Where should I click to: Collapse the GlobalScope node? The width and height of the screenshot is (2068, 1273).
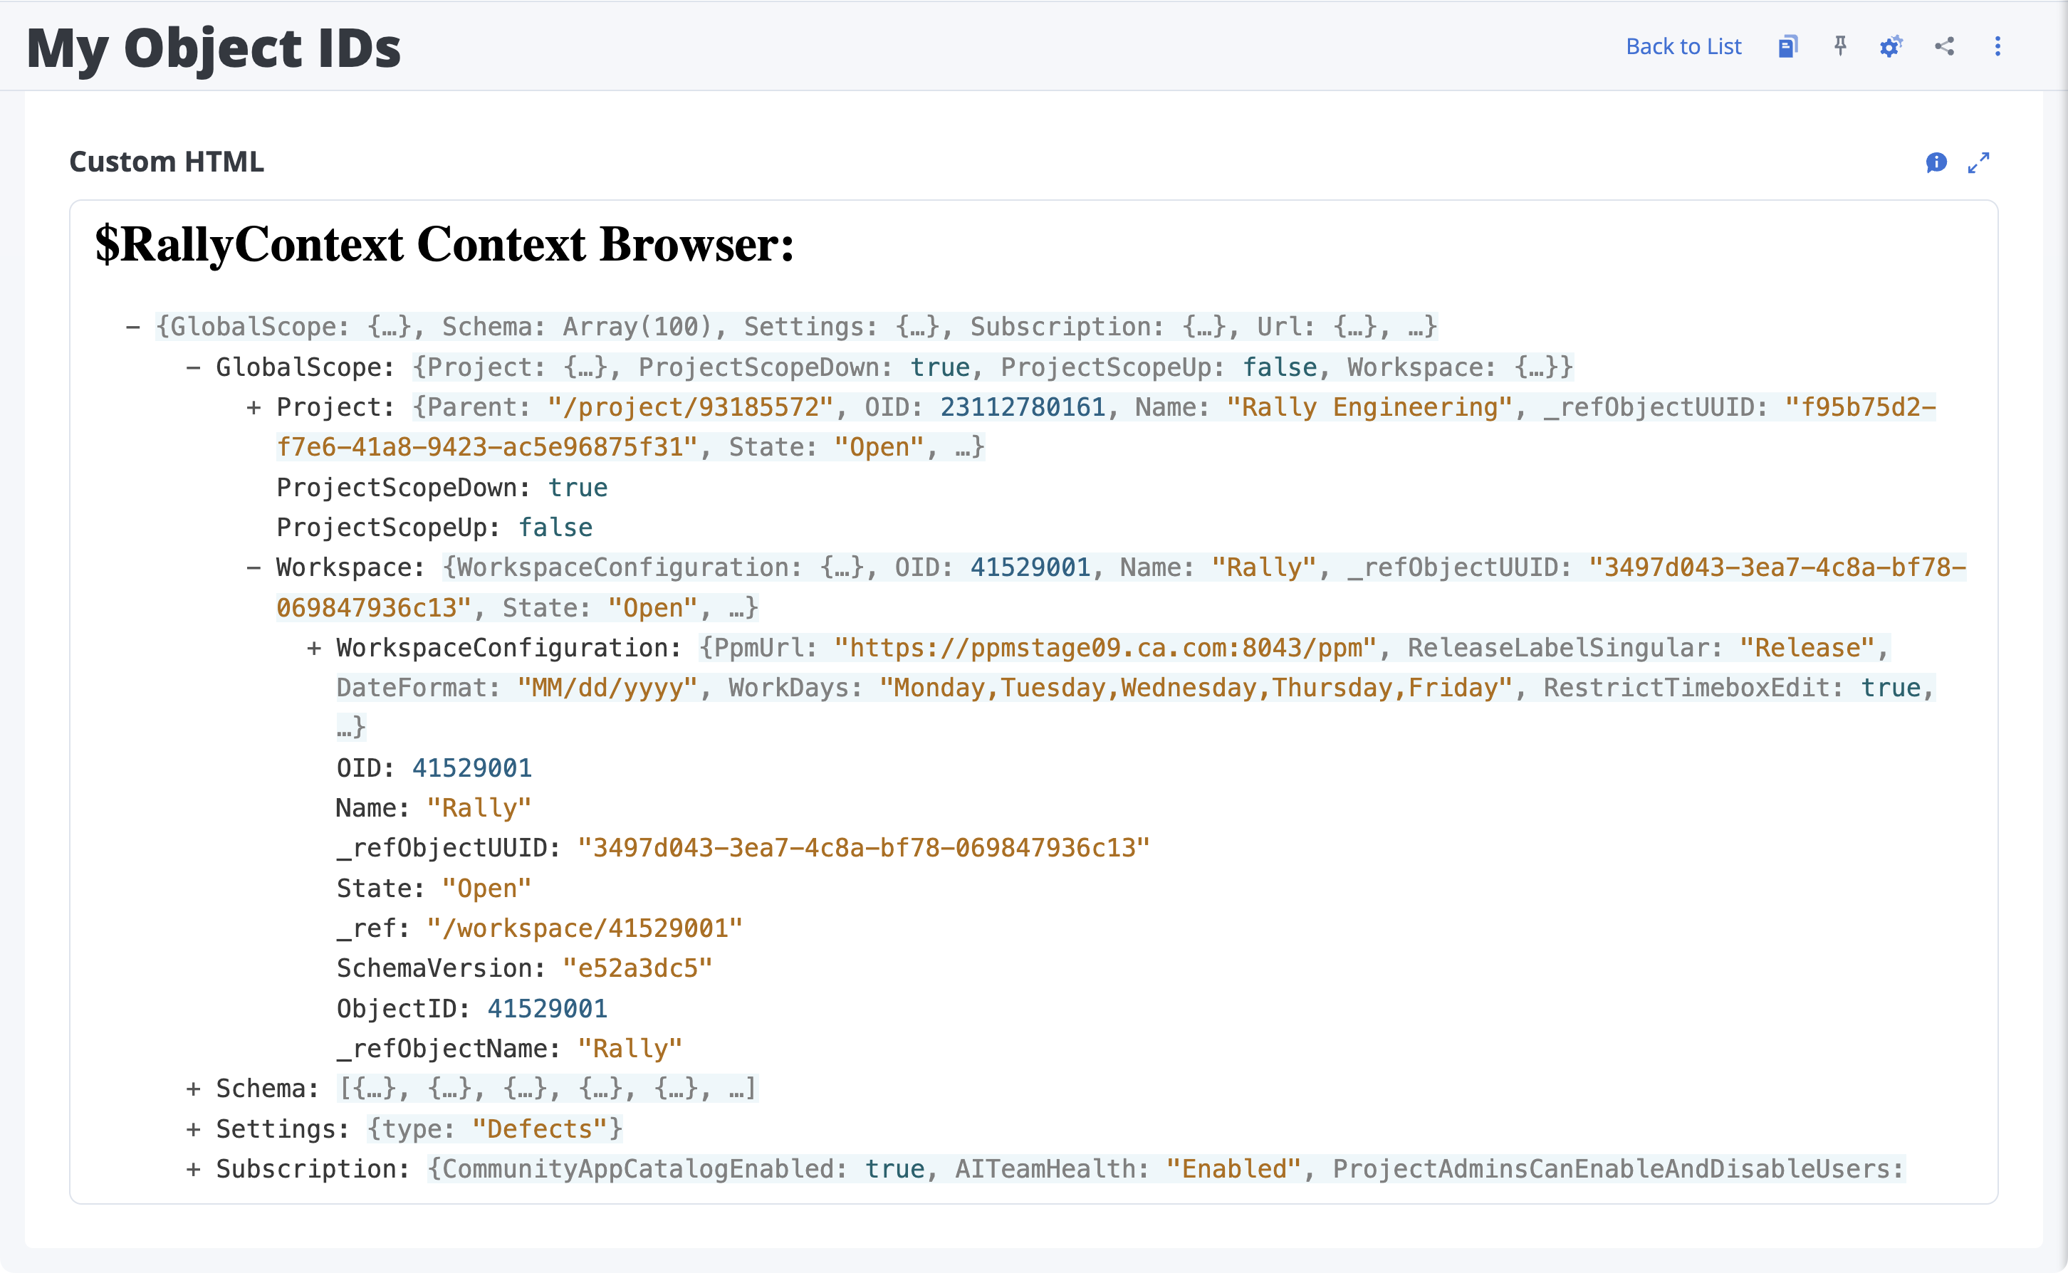[194, 367]
